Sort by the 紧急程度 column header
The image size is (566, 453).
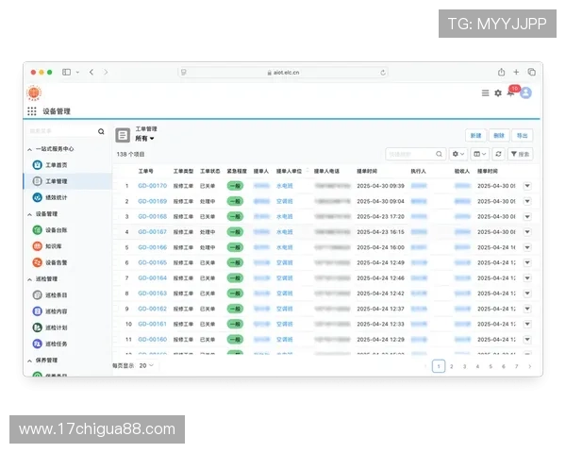pyautogui.click(x=237, y=171)
